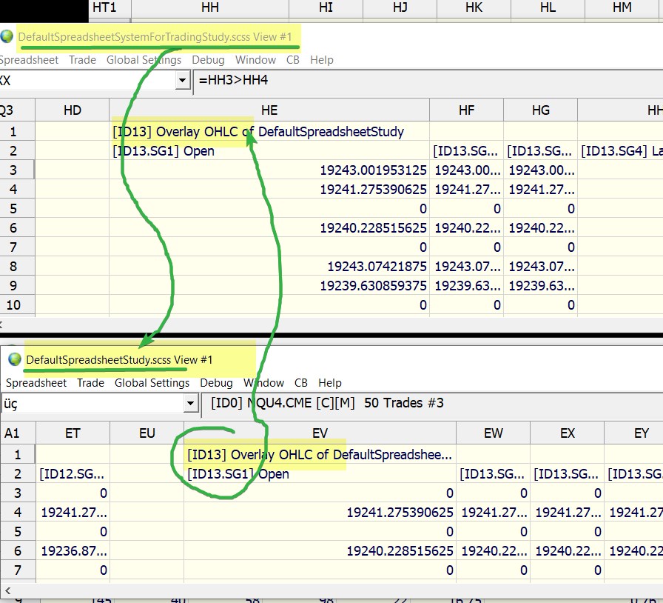
Task: Select column header HK in the background top sheet
Action: tap(474, 7)
